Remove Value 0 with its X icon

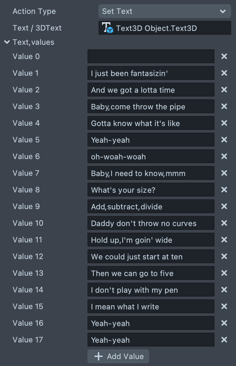[224, 56]
